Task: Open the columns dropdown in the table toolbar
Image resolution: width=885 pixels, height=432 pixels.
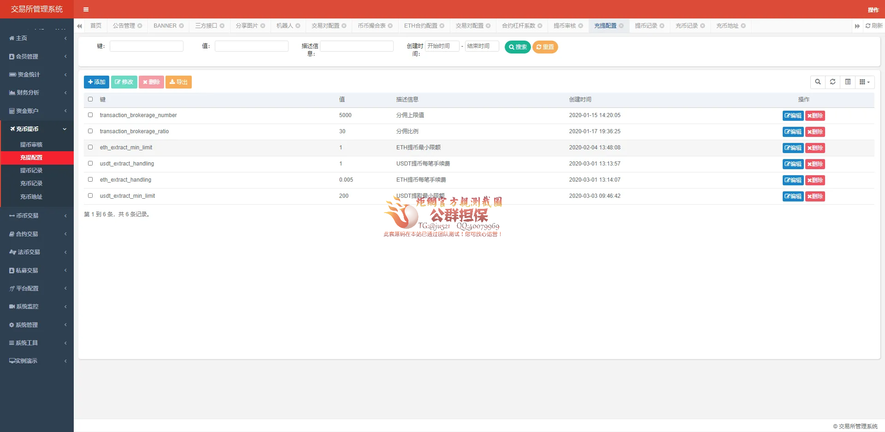Action: [x=864, y=82]
